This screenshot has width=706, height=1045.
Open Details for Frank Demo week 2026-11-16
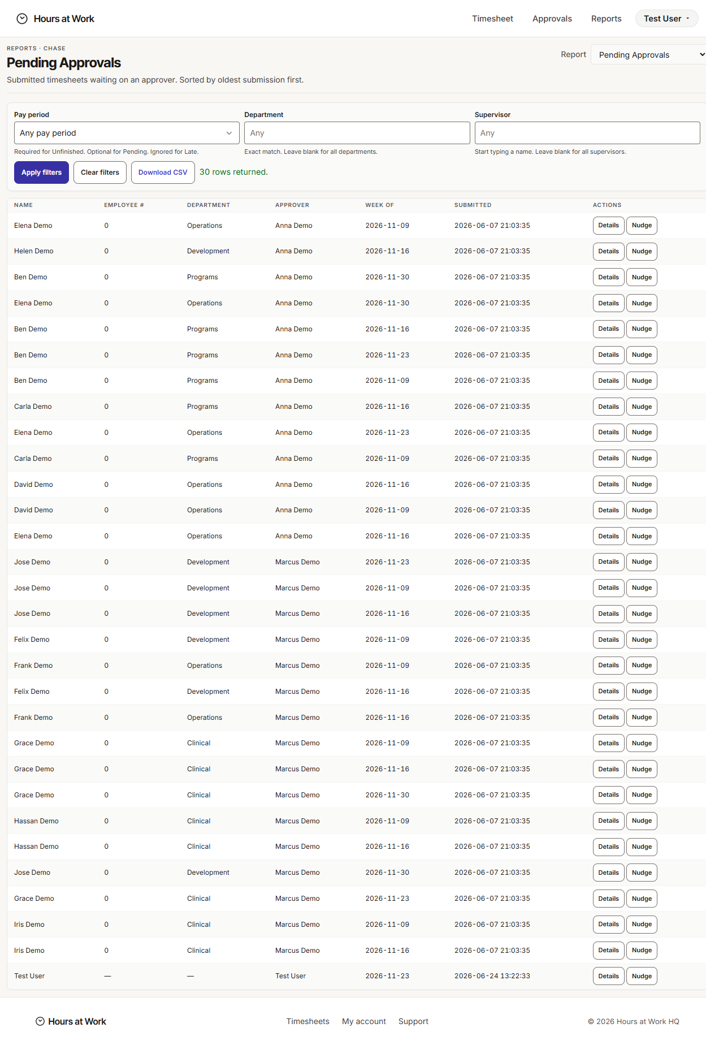coord(608,718)
